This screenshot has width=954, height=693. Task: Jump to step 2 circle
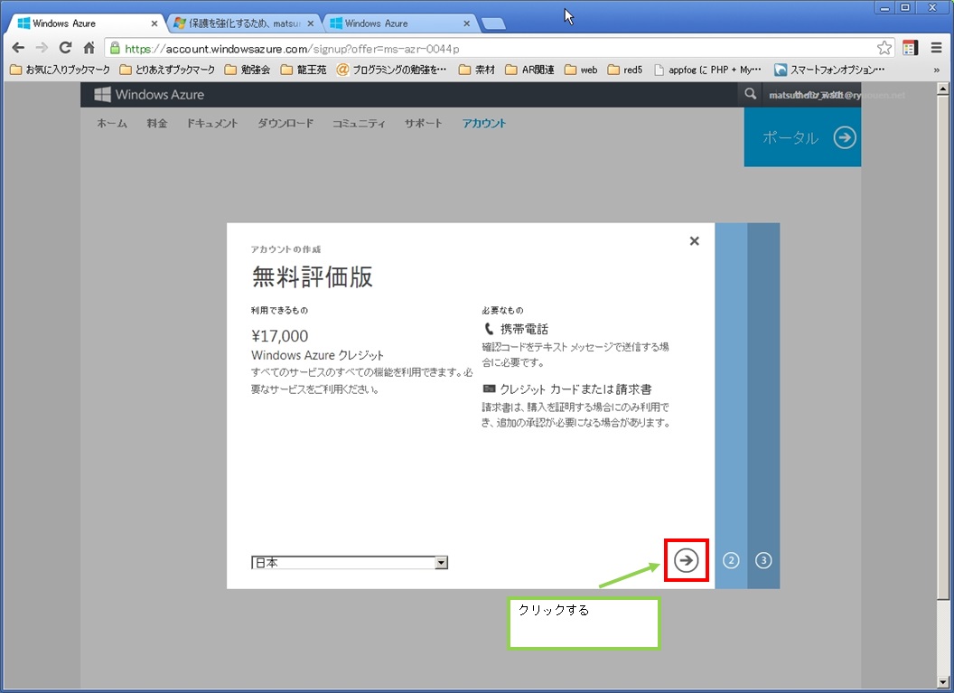(731, 560)
